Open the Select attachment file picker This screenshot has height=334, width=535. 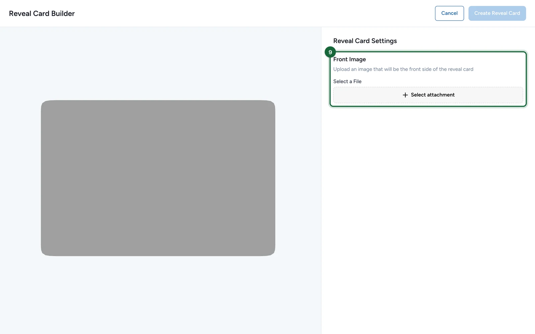428,95
